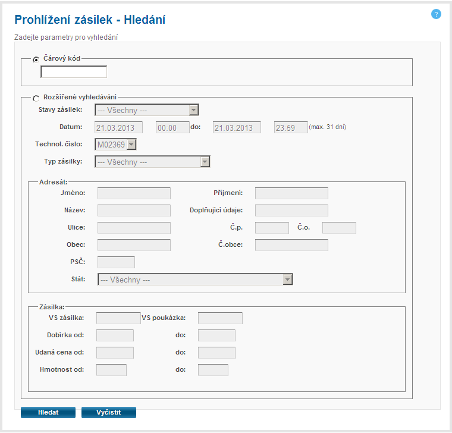Expand the Typ zásilky dropdown
The height and width of the screenshot is (433, 452).
tap(152, 162)
